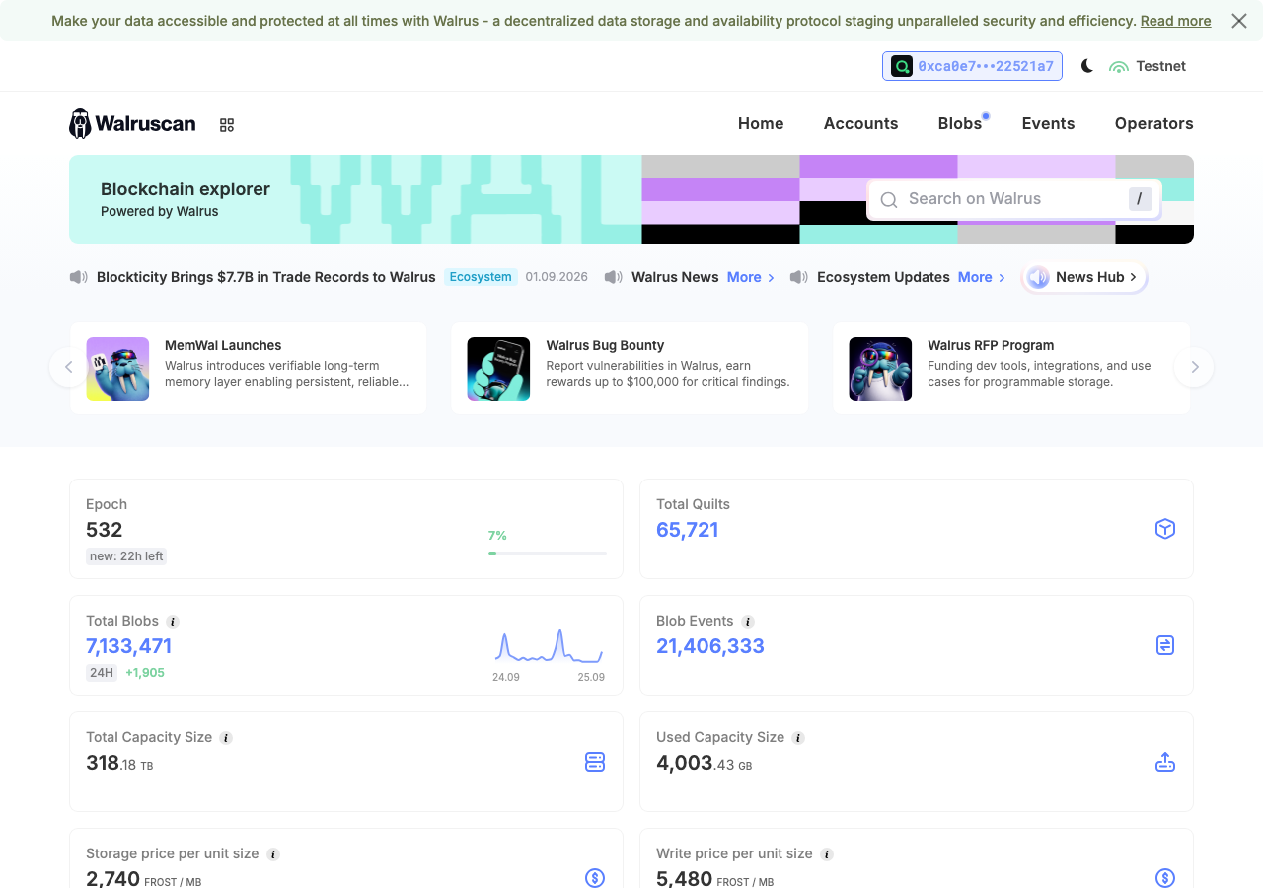Viewport: 1263px width, 888px height.
Task: Close the top Walrus announcement banner
Action: pyautogui.click(x=1239, y=21)
